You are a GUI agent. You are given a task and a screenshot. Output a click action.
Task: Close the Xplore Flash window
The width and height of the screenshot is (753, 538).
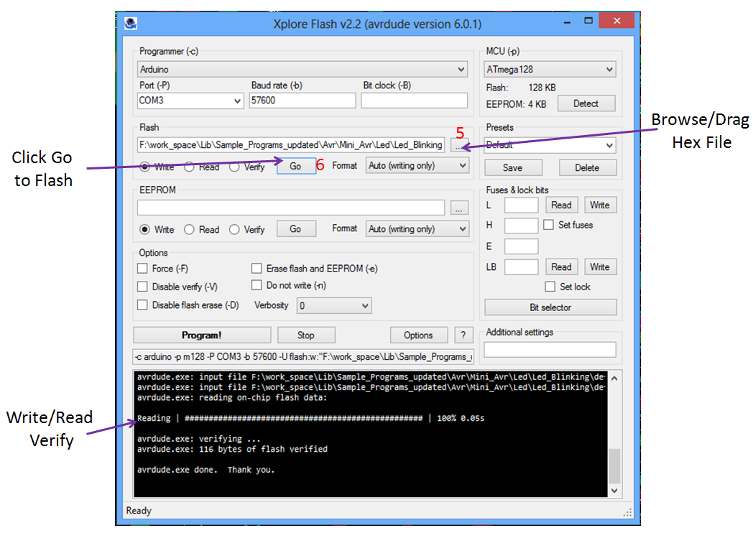tap(617, 21)
